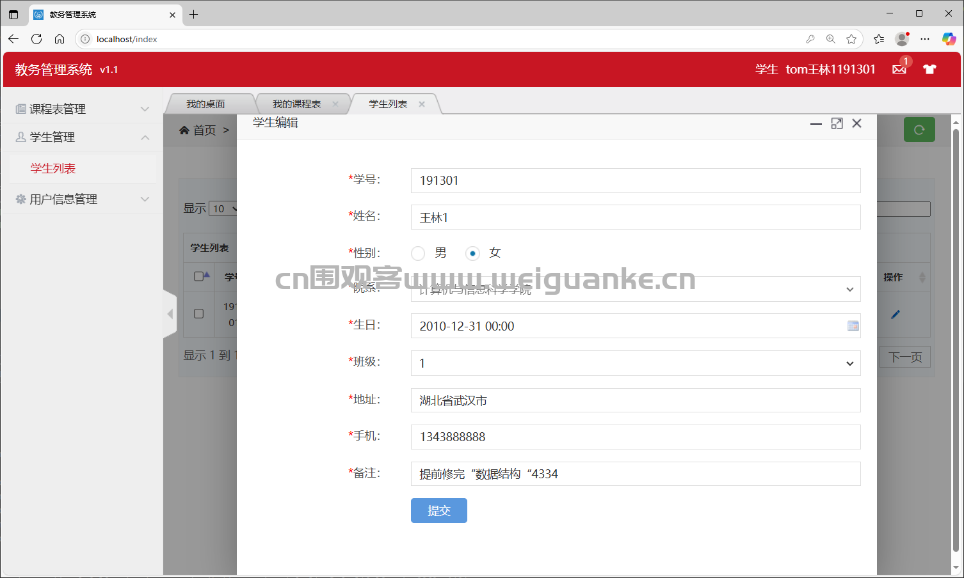Open the password key icon in address bar

pyautogui.click(x=810, y=39)
